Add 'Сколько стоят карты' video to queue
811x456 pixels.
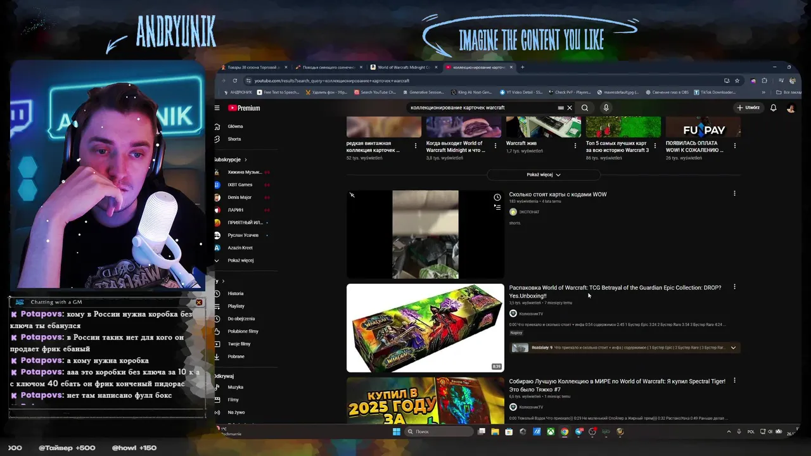point(497,207)
